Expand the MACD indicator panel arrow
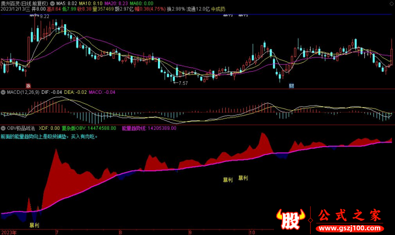Screen dimensions: 395x235 click(x=3, y=92)
